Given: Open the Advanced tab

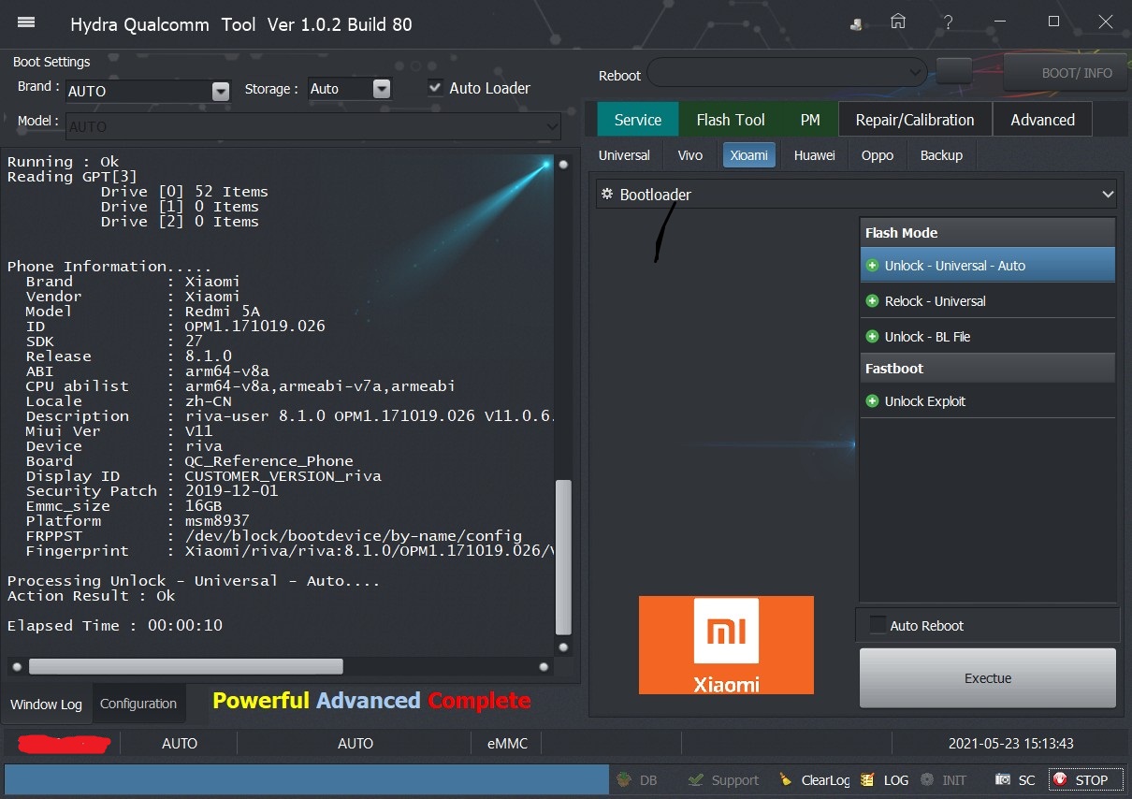Looking at the screenshot, I should [1042, 120].
